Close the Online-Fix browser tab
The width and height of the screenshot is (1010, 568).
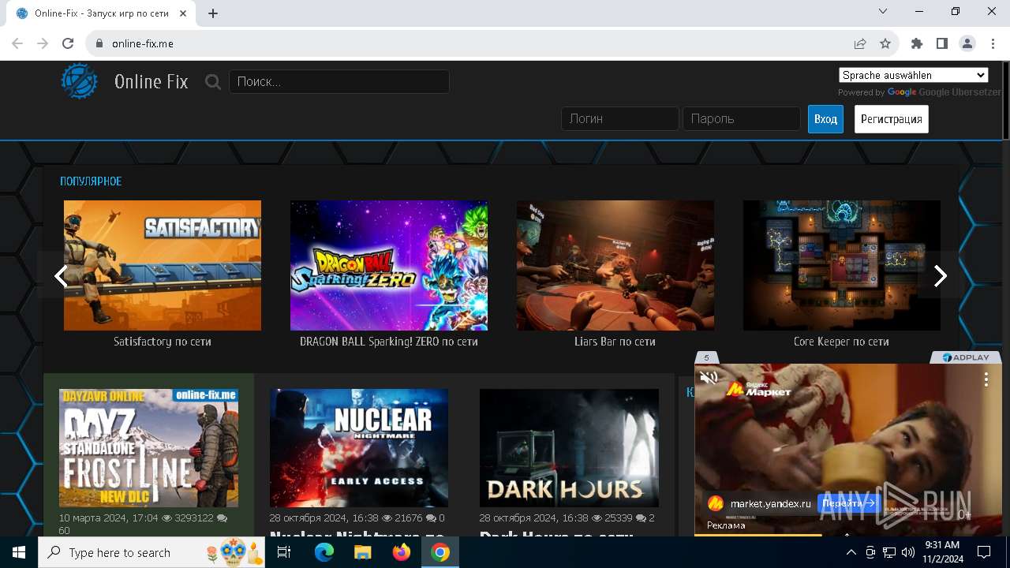point(184,13)
